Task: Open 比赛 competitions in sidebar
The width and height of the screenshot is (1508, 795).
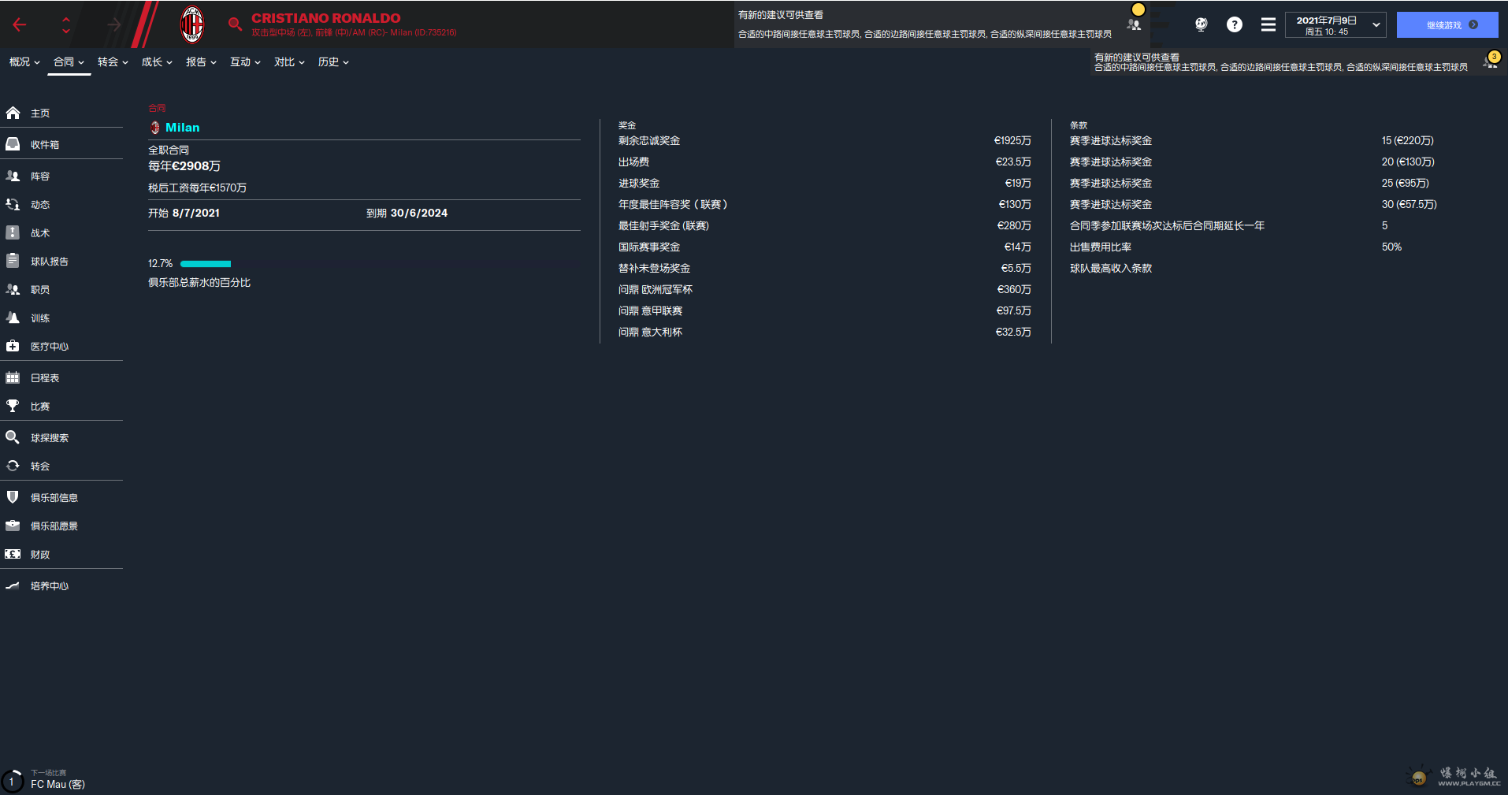Action: pos(61,407)
